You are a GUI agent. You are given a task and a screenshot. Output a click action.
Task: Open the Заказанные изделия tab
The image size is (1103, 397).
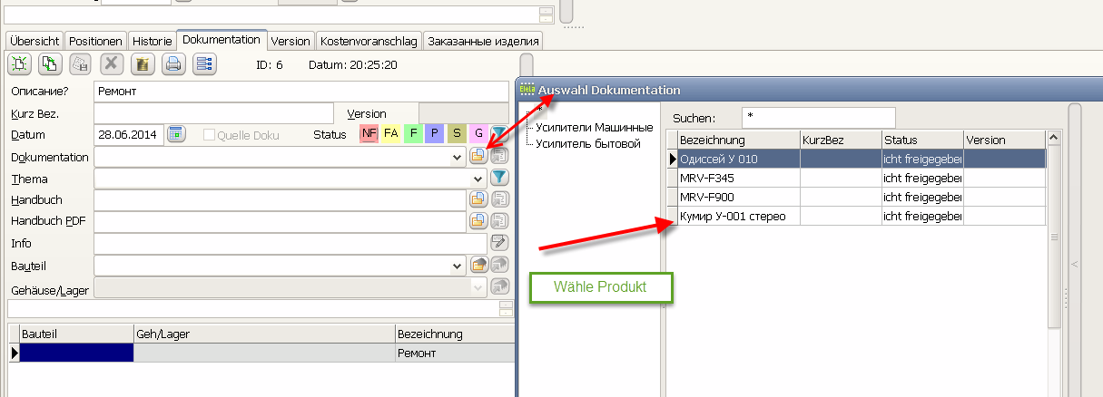[483, 41]
